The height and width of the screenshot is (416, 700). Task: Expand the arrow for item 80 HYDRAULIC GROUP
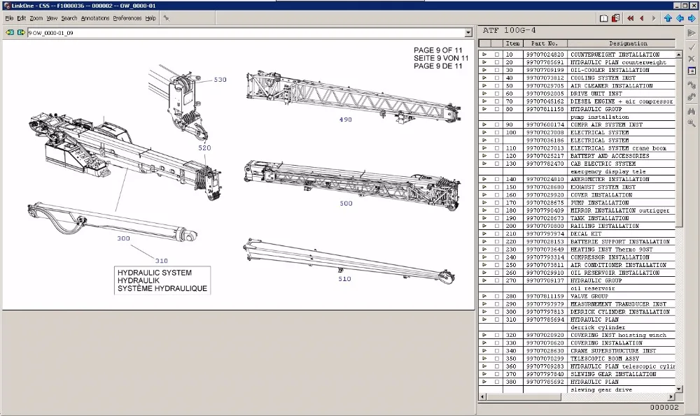484,109
